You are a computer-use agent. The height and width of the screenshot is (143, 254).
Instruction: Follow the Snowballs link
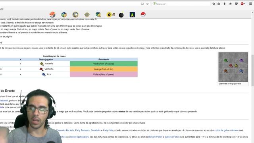pyautogui.click(x=96, y=130)
